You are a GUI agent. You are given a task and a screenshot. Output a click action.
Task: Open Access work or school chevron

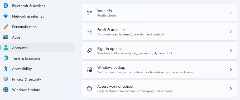coord(231,88)
